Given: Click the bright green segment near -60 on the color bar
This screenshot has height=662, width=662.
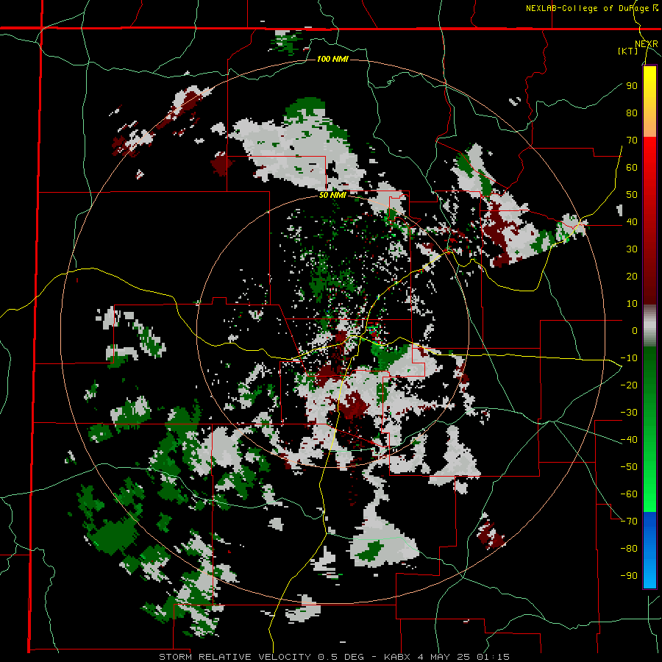Looking at the screenshot, I should coord(649,494).
